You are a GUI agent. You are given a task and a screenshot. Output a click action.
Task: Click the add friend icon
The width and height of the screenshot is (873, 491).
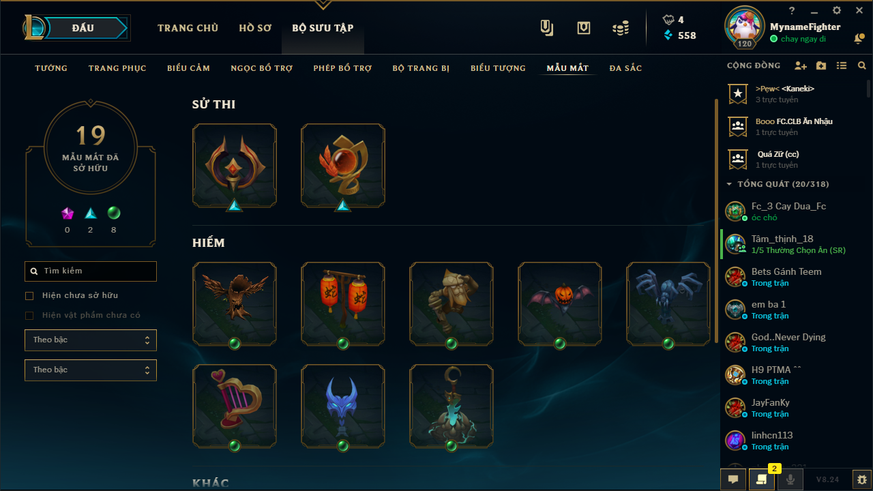pyautogui.click(x=801, y=66)
